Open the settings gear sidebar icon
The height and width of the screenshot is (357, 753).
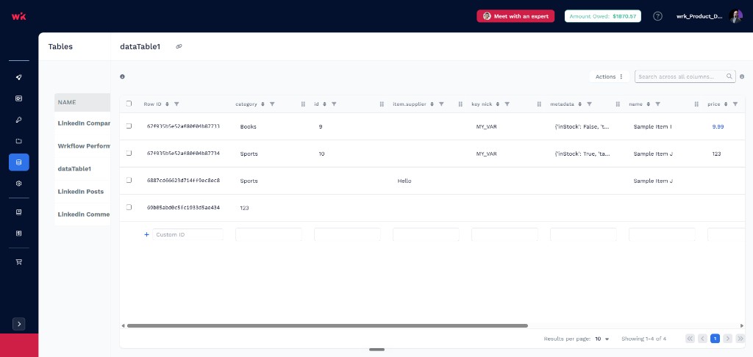18,184
